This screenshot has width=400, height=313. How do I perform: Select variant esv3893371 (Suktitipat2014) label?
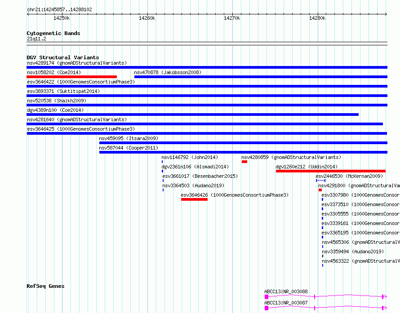point(63,91)
